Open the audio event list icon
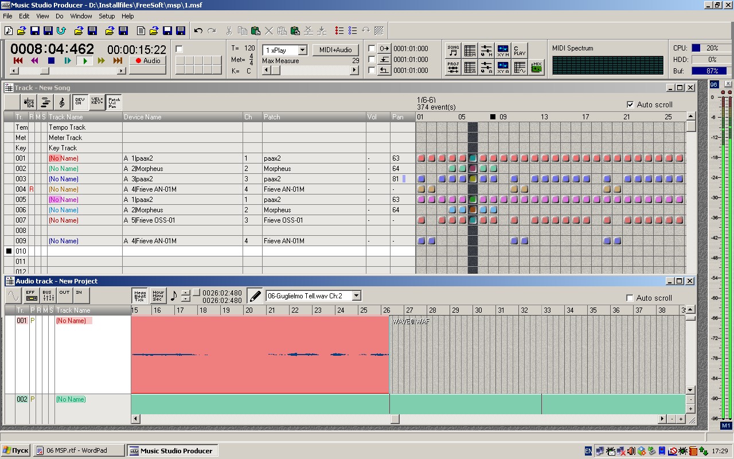 pyautogui.click(x=470, y=68)
